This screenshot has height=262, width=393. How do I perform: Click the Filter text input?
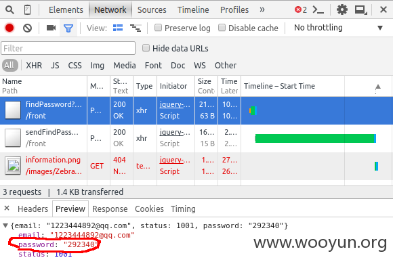[x=68, y=48]
